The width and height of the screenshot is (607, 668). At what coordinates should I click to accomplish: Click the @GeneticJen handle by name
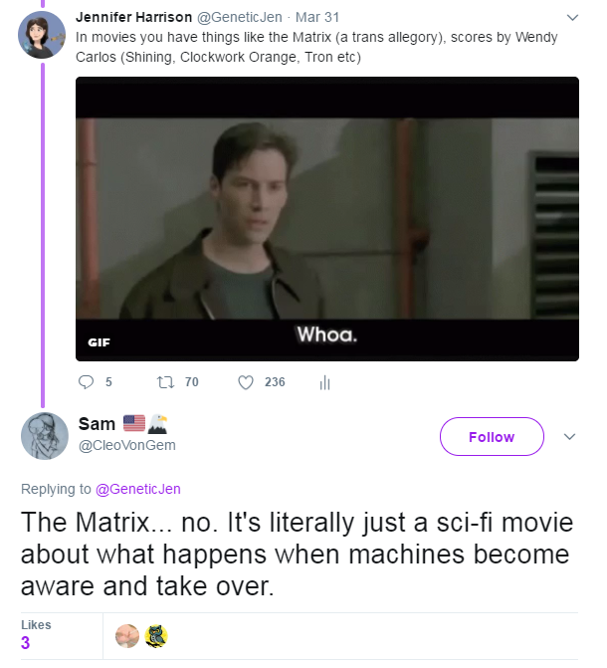coord(239,17)
